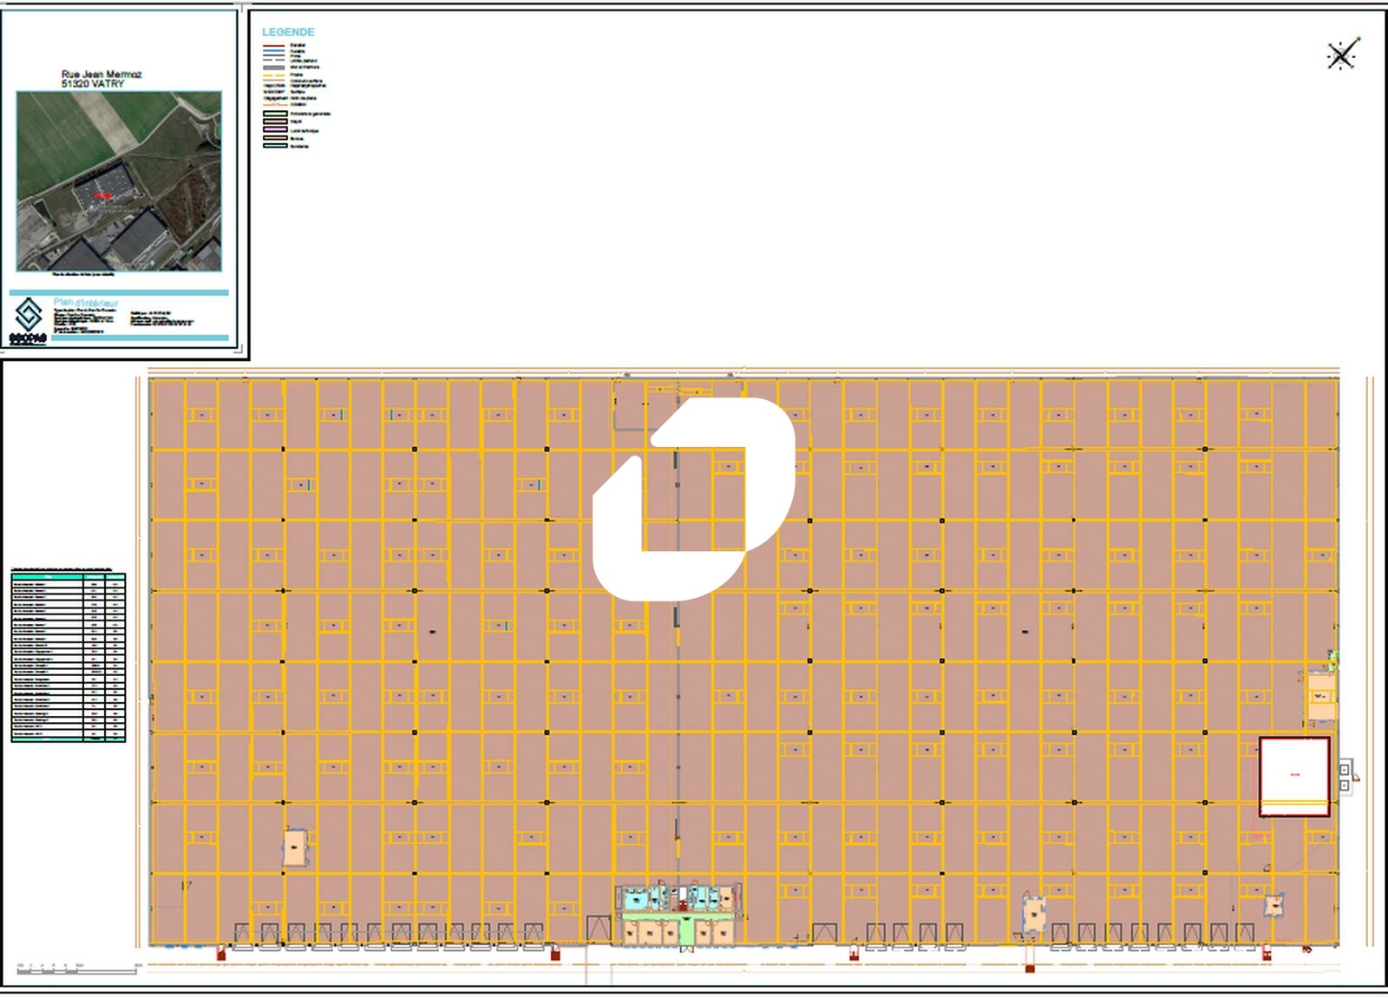
Task: Click the gray thick line legend swatch
Action: pyautogui.click(x=274, y=67)
